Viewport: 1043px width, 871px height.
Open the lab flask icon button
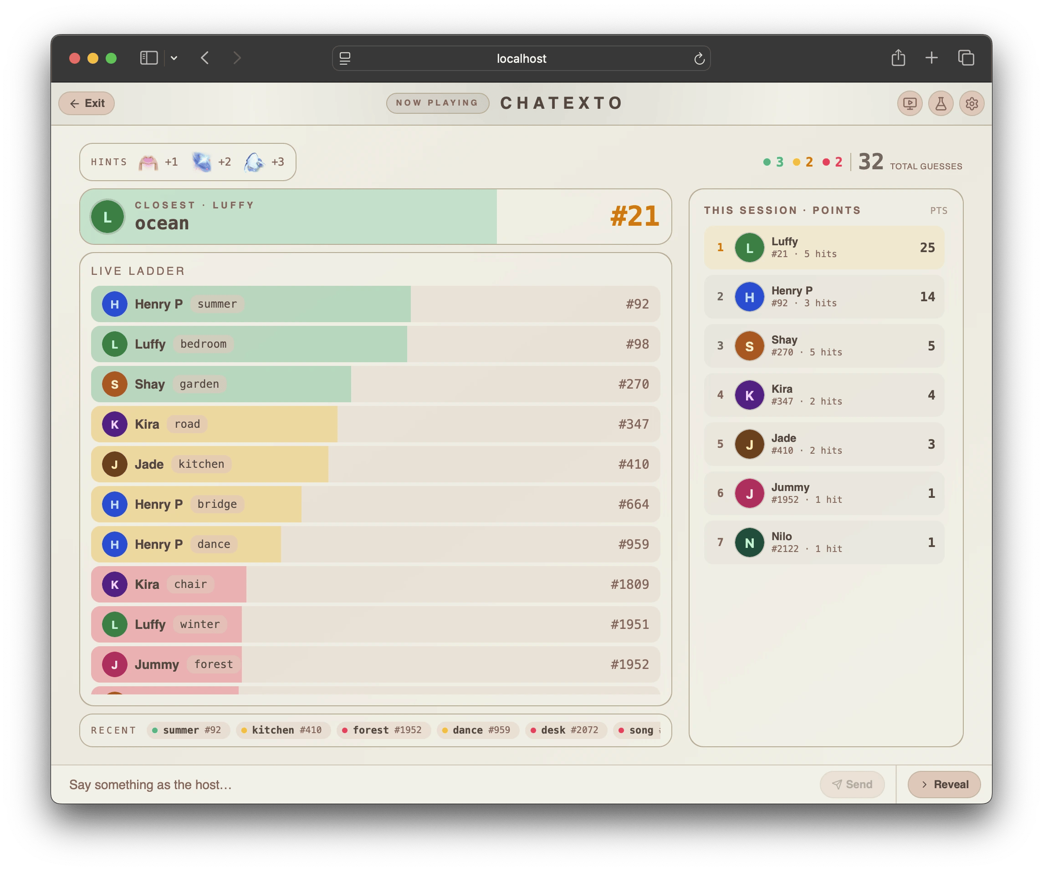point(941,103)
